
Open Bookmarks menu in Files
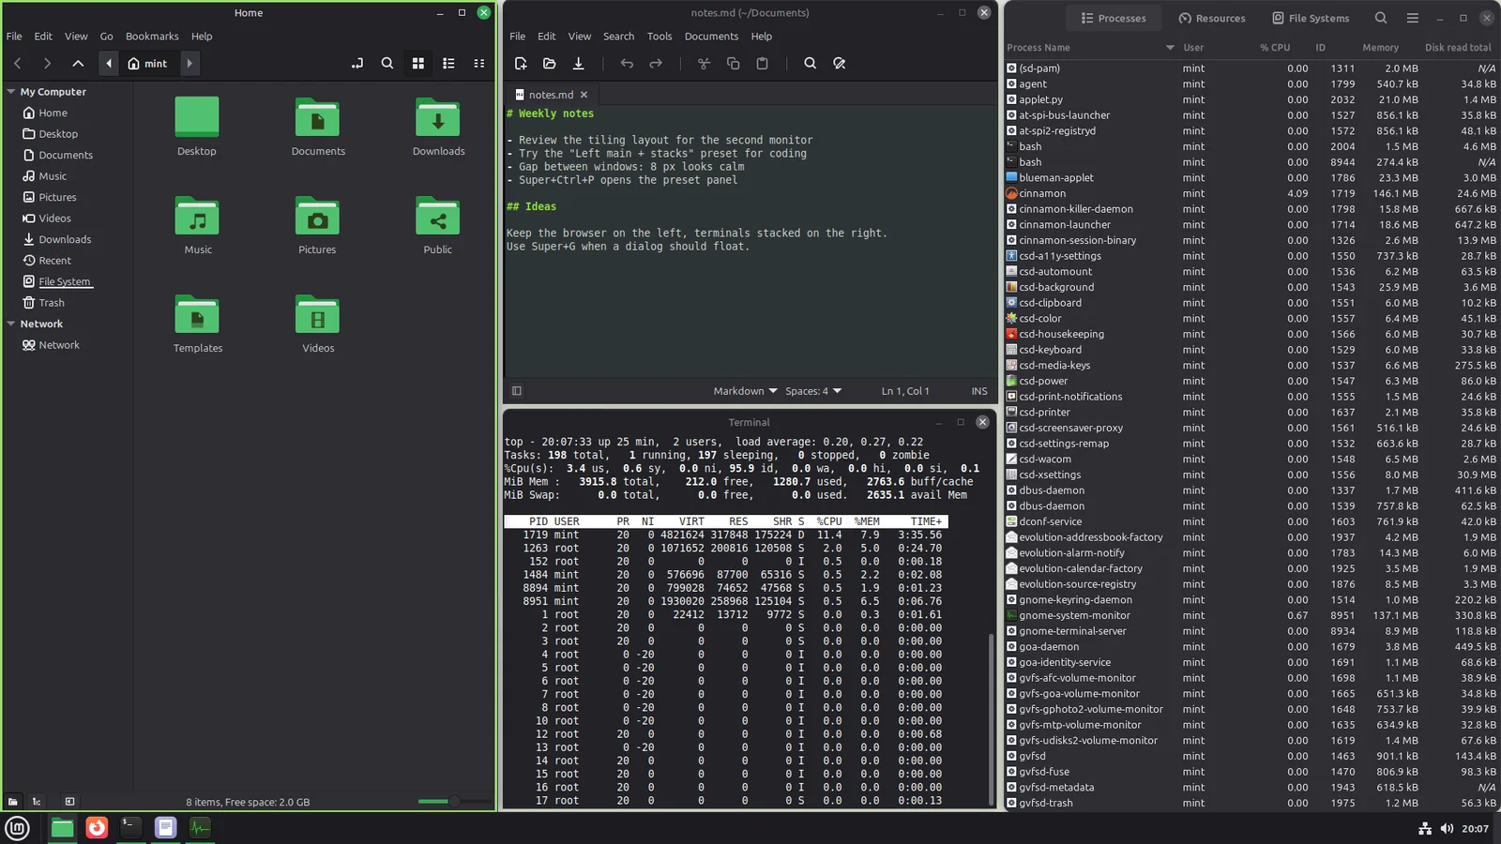(x=152, y=37)
